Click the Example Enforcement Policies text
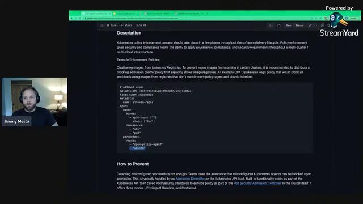 138,59
